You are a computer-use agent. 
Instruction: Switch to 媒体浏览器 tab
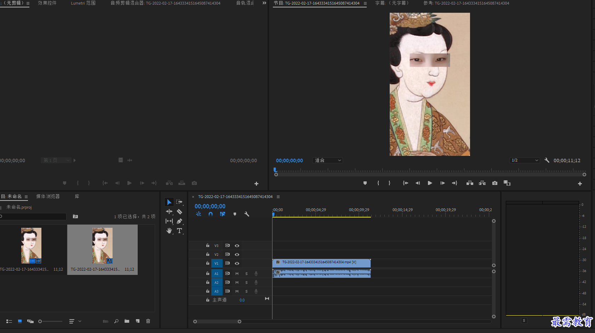pos(48,196)
